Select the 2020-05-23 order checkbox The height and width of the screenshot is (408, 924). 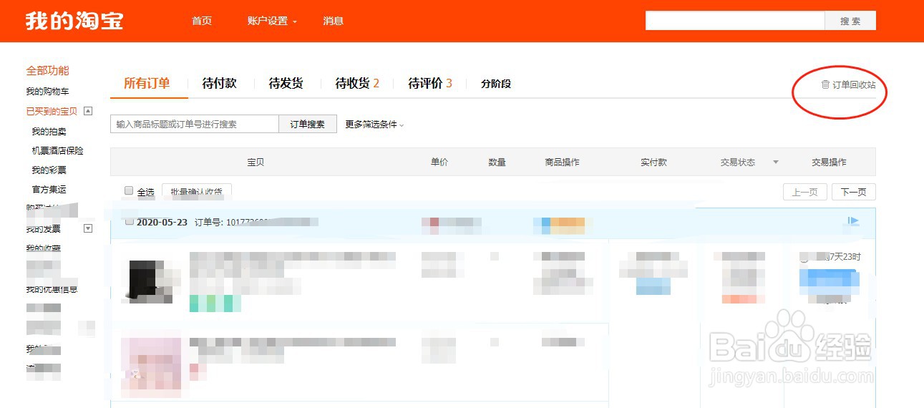[129, 221]
